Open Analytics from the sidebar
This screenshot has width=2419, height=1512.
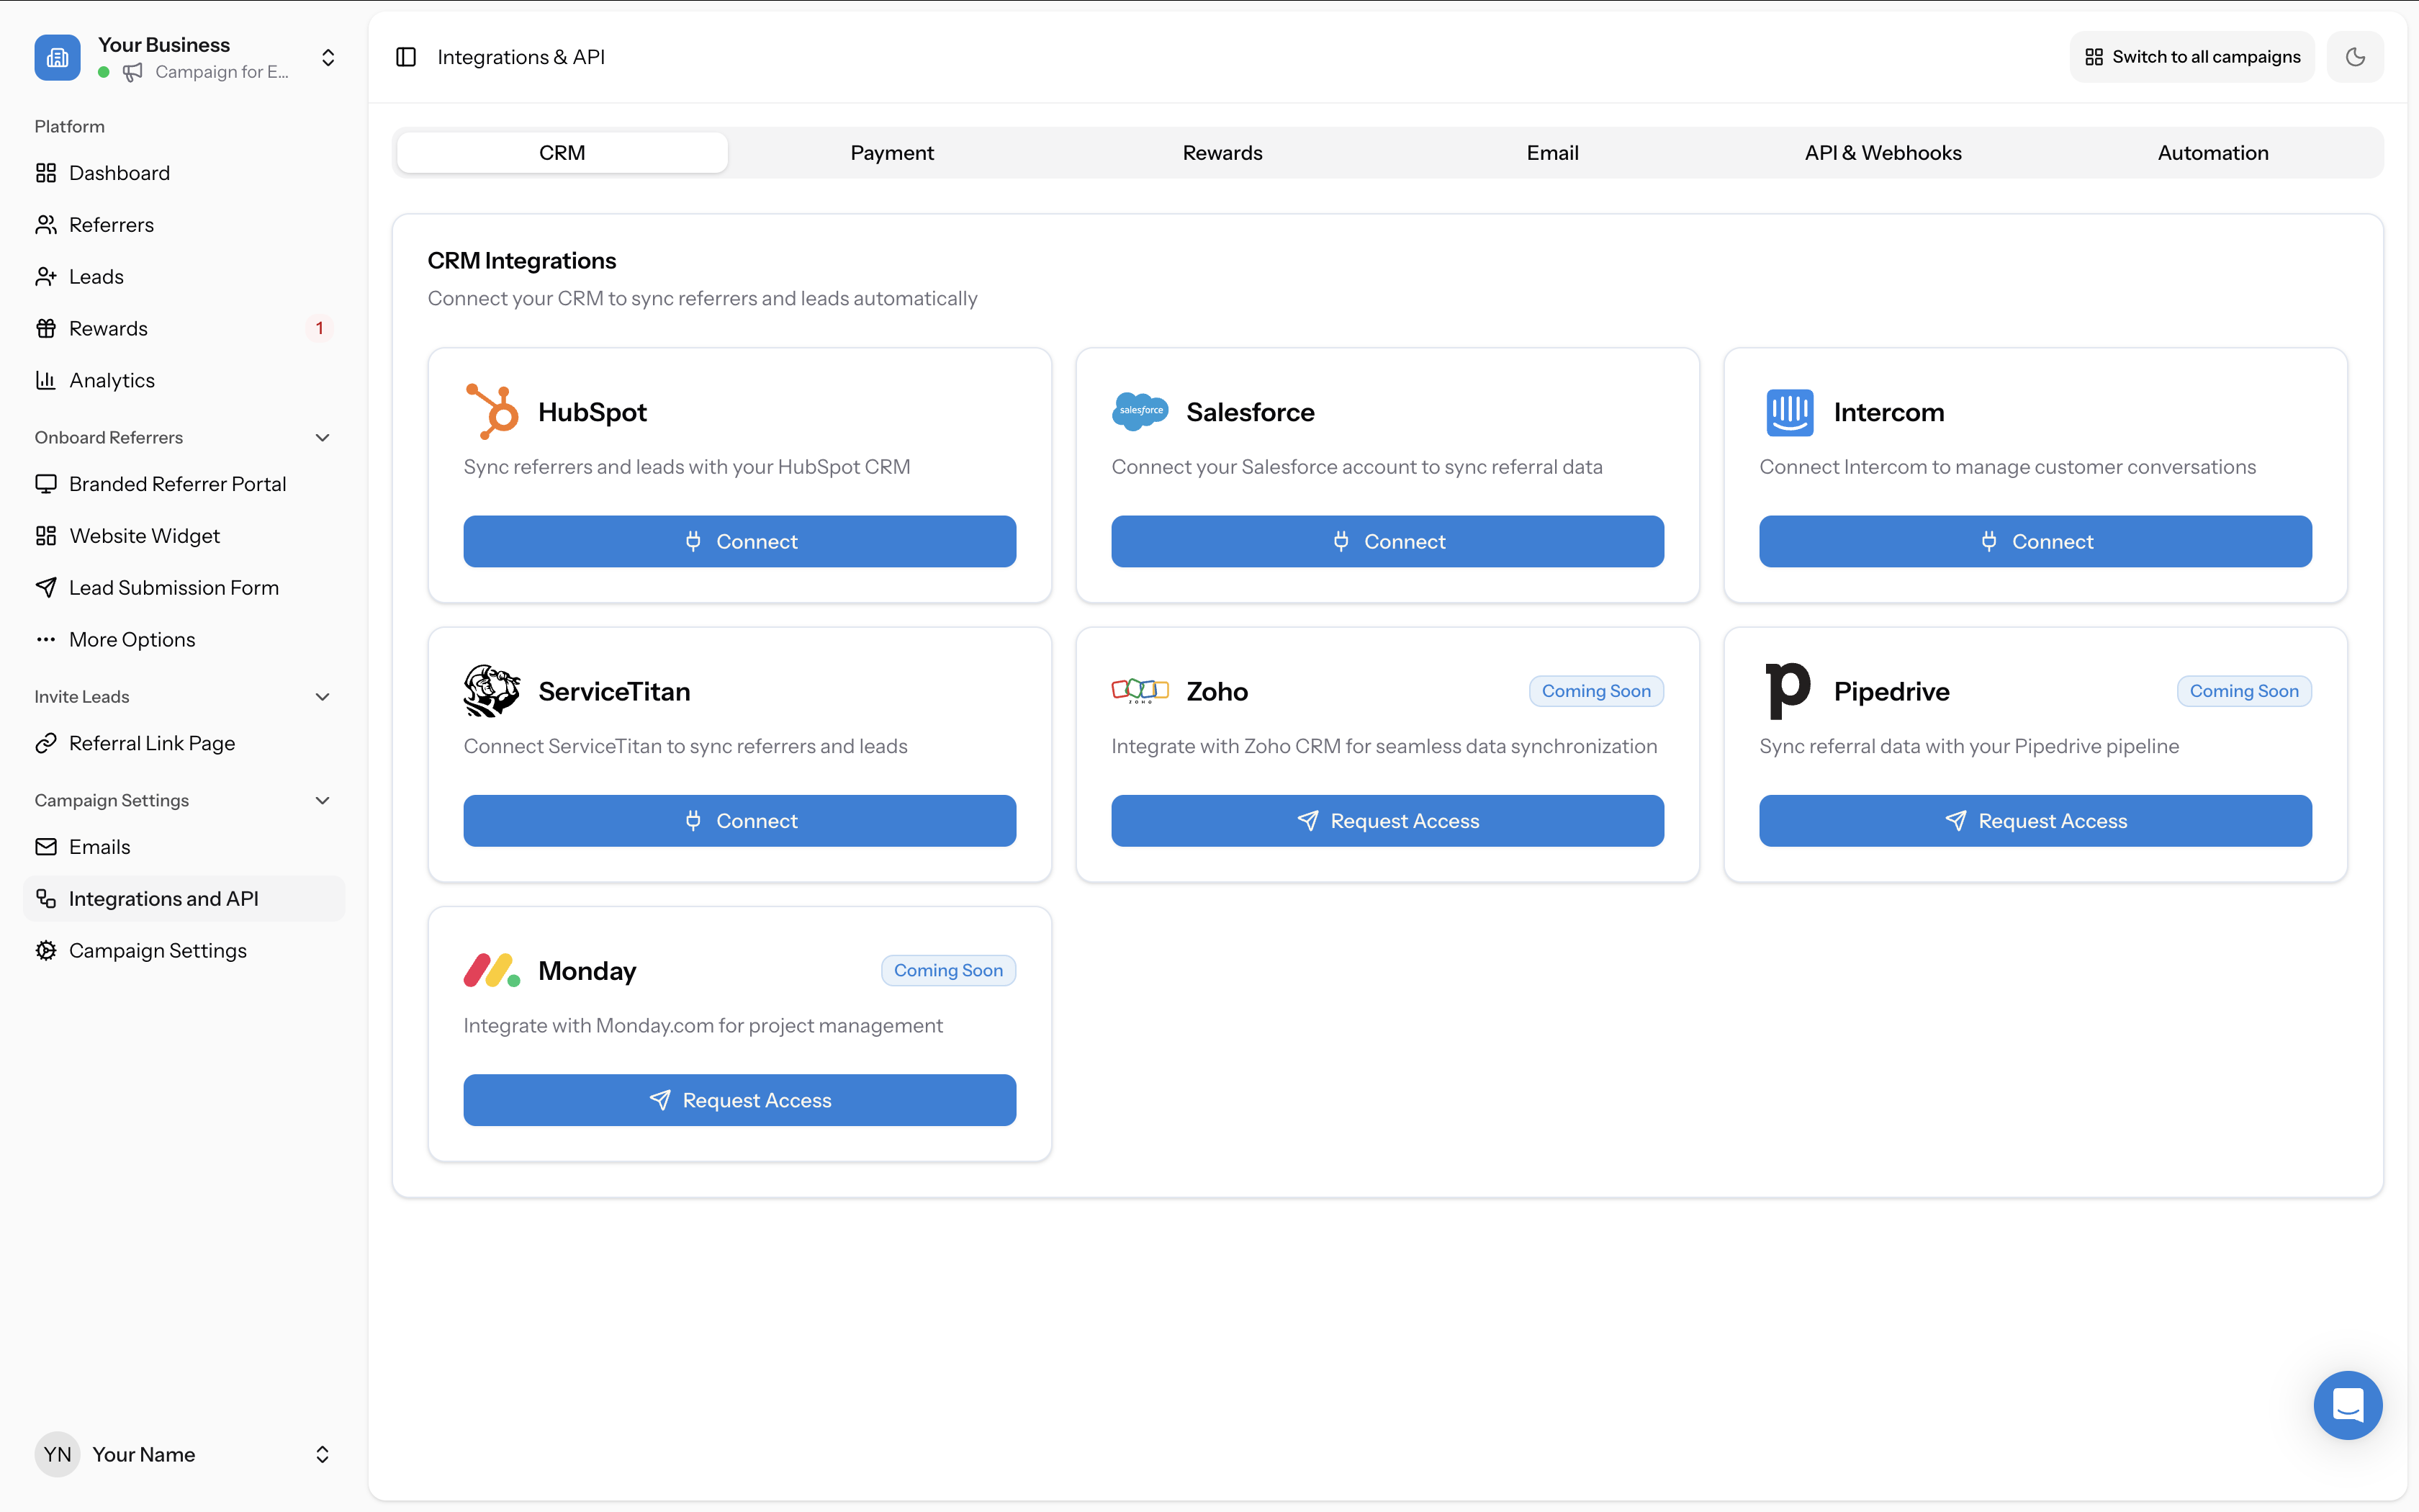pyautogui.click(x=113, y=379)
